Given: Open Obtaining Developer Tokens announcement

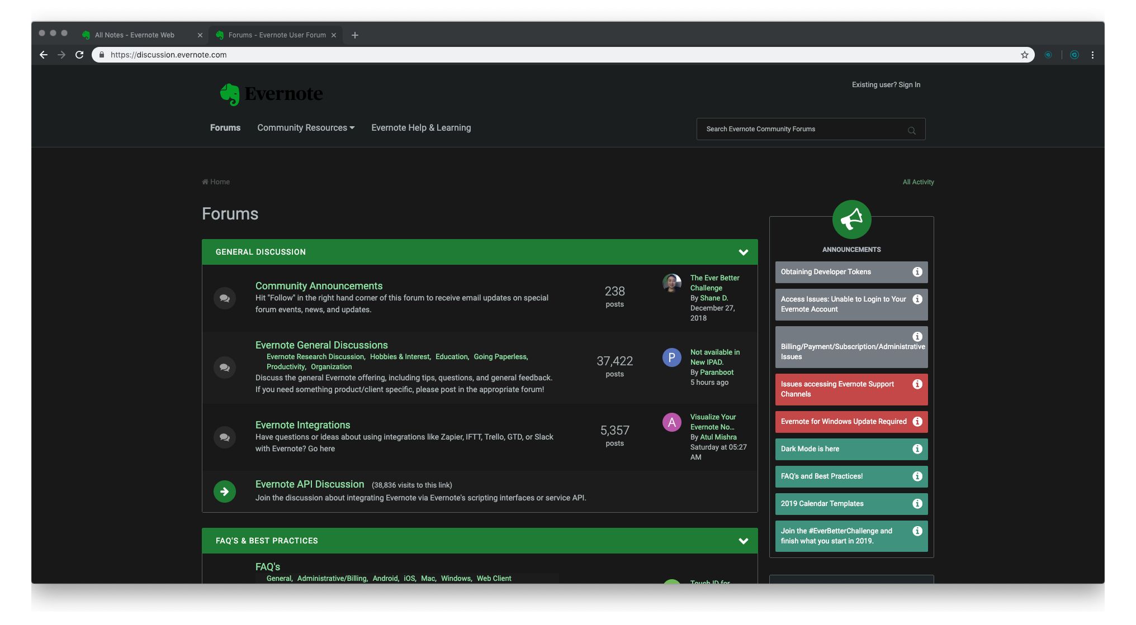Looking at the screenshot, I should tap(851, 272).
